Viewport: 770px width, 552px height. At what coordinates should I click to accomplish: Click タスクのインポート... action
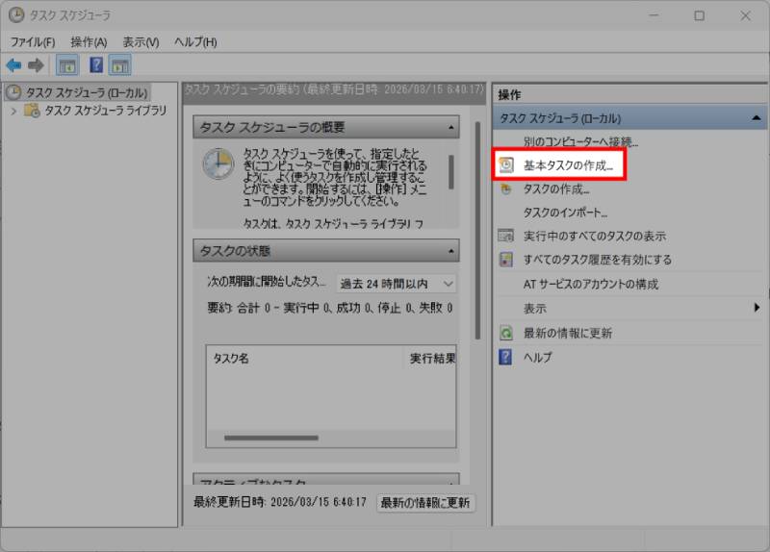tap(565, 213)
